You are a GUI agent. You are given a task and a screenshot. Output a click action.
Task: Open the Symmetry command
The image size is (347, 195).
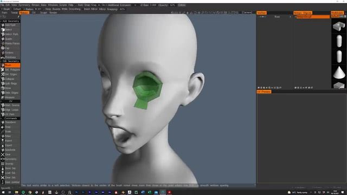tap(10, 159)
